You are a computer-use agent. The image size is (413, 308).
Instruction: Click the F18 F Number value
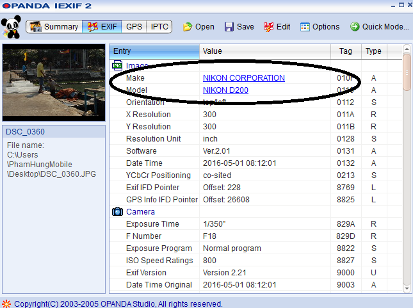209,236
